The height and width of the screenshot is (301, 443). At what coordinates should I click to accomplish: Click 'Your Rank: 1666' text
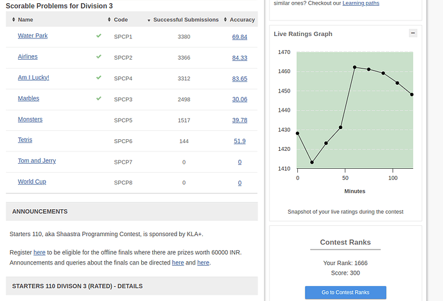(x=345, y=263)
